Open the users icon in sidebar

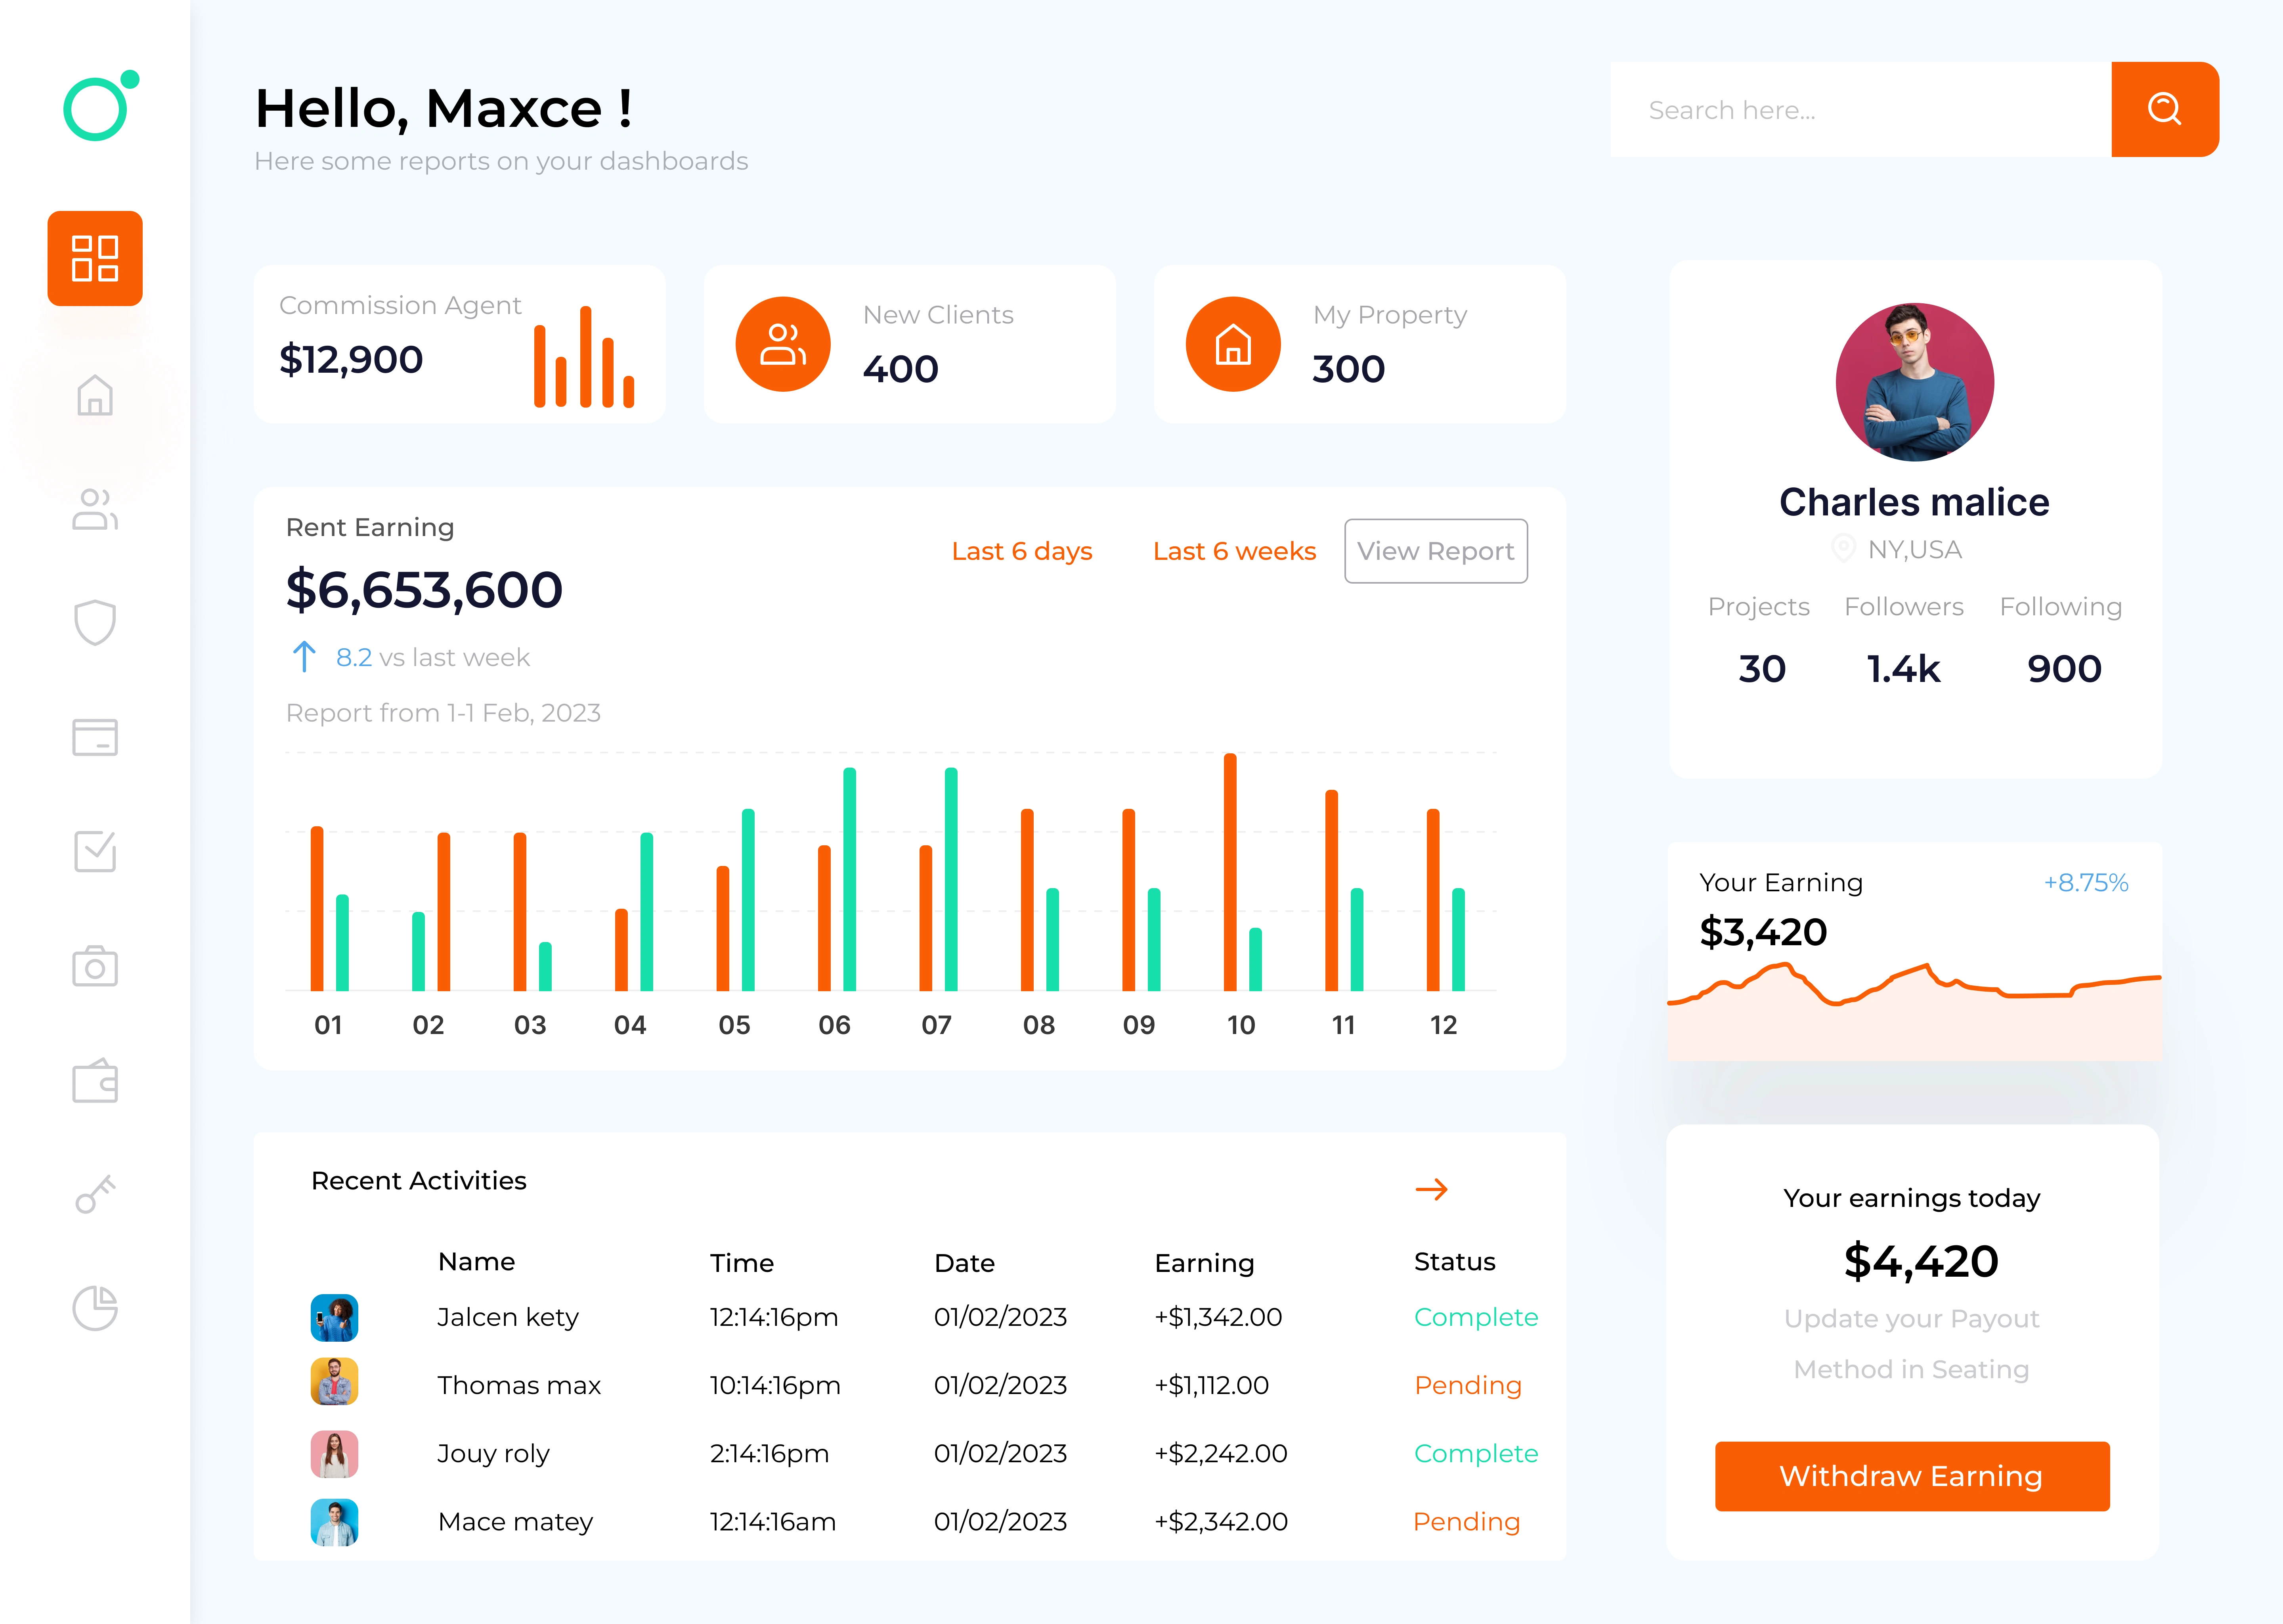point(95,509)
